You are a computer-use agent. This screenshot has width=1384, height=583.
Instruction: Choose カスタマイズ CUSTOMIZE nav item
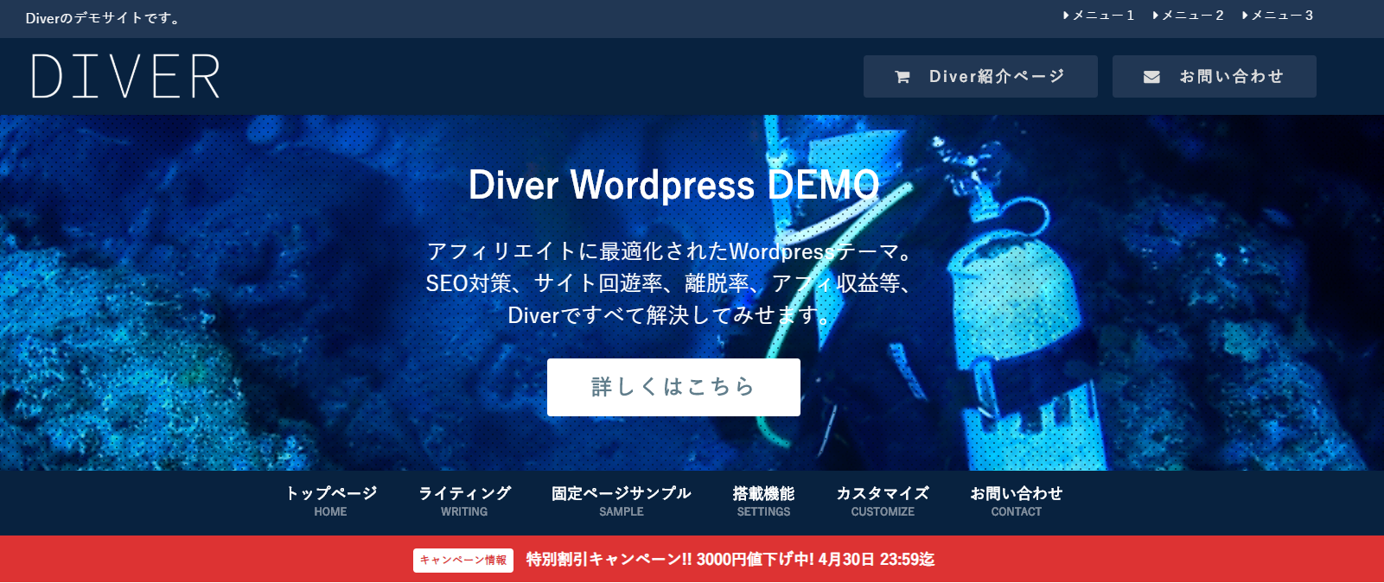click(x=882, y=501)
